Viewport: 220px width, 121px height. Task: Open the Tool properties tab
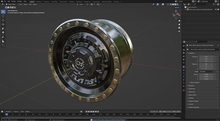184,46
